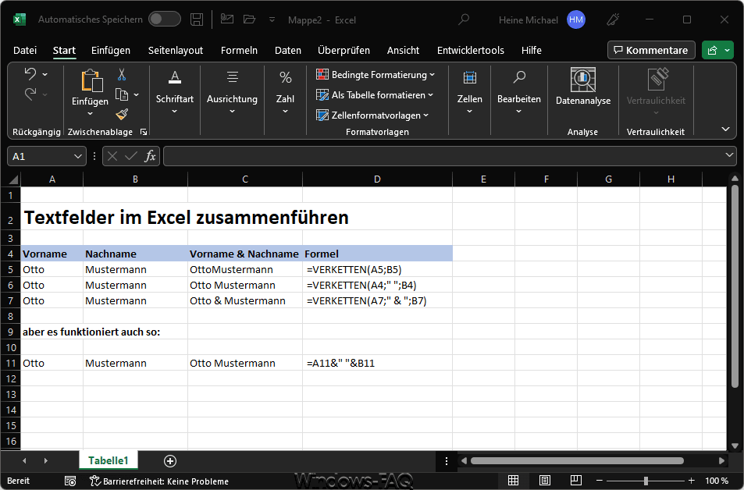Click the Copy icon
This screenshot has width=744, height=490.
[122, 95]
